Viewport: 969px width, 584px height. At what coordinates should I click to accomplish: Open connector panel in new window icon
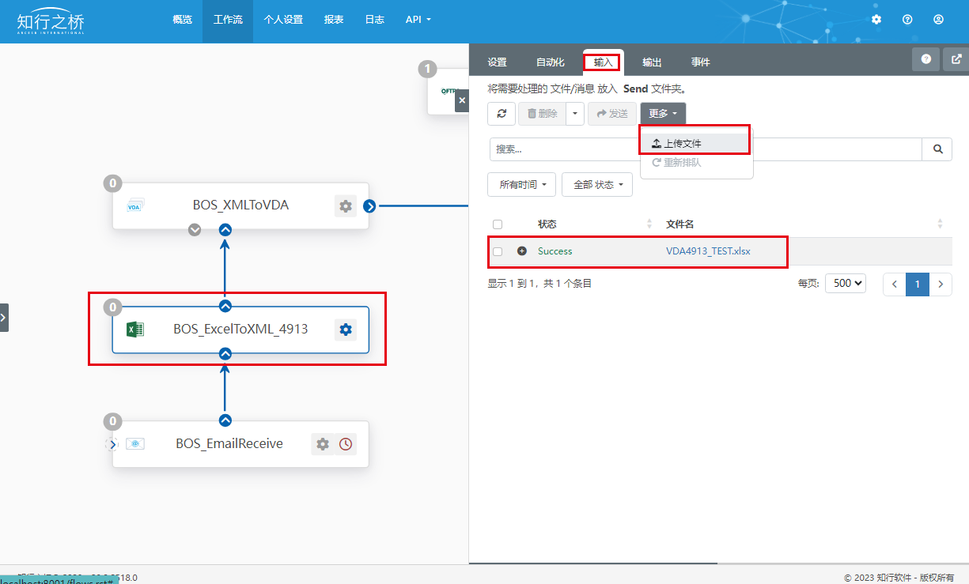956,59
